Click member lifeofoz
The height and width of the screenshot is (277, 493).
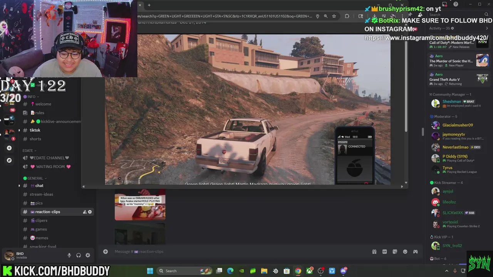click(458, 202)
